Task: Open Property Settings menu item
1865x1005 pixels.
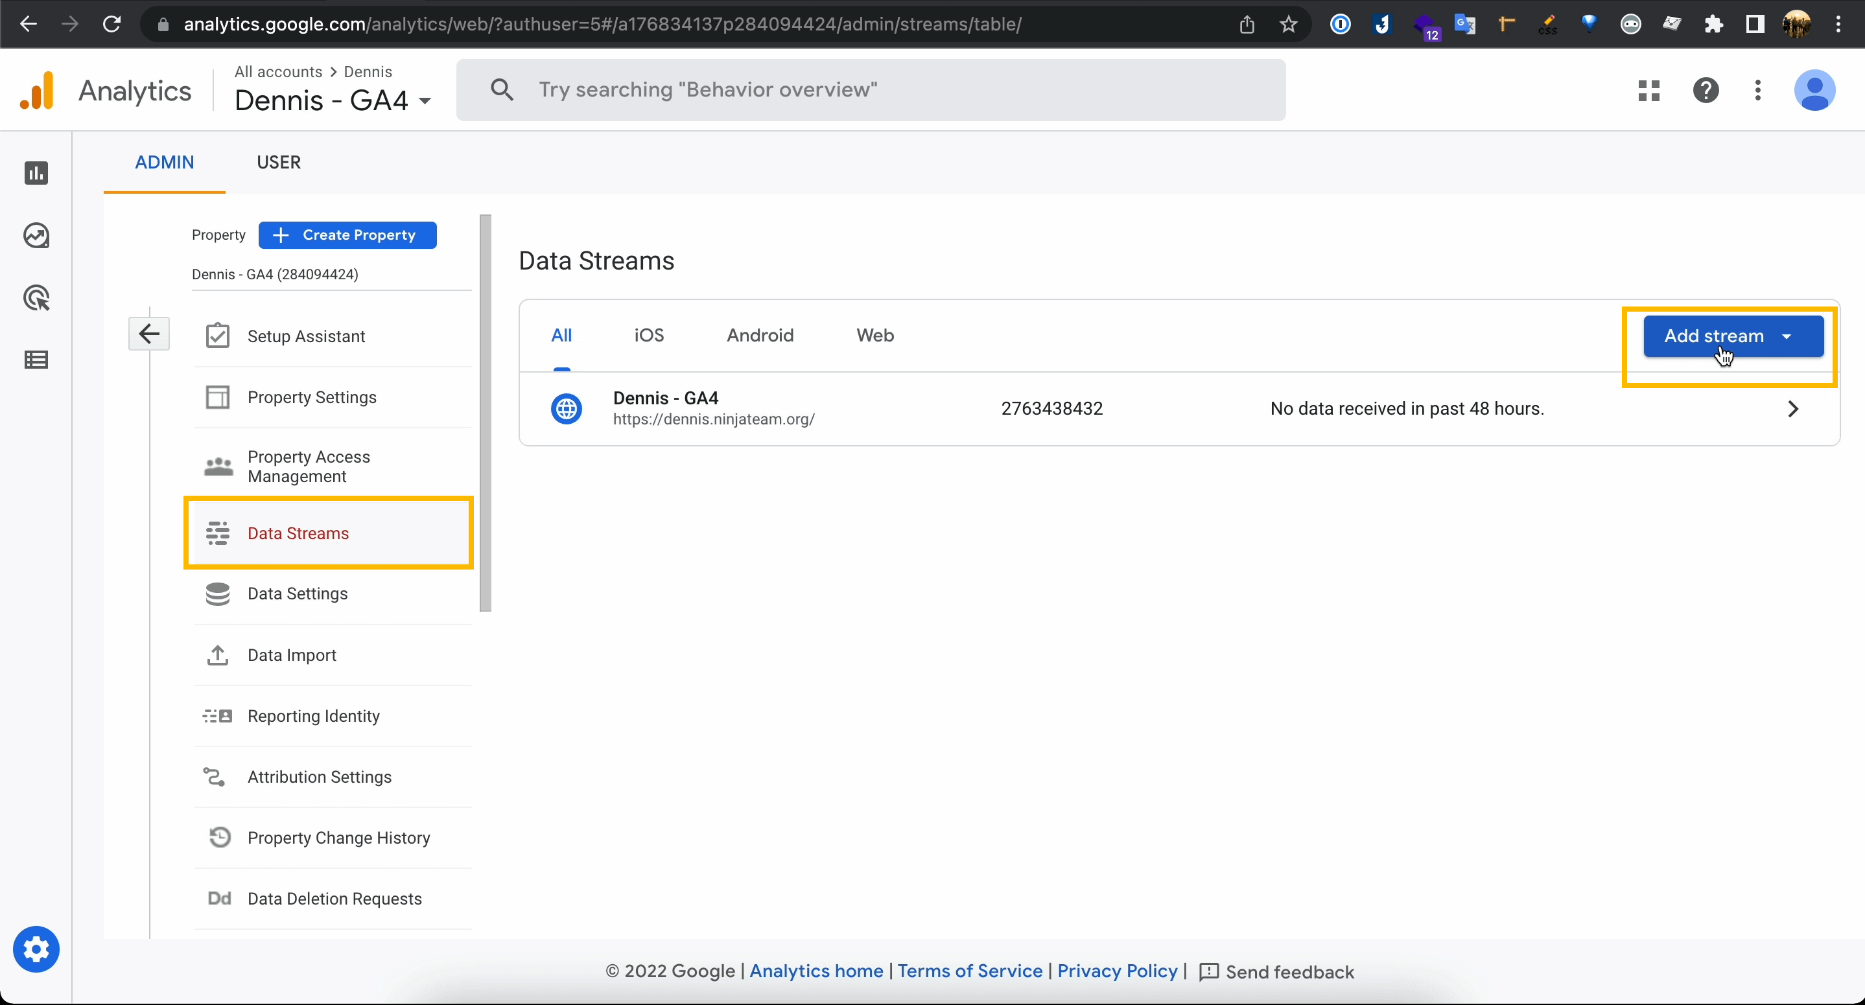Action: coord(333,397)
